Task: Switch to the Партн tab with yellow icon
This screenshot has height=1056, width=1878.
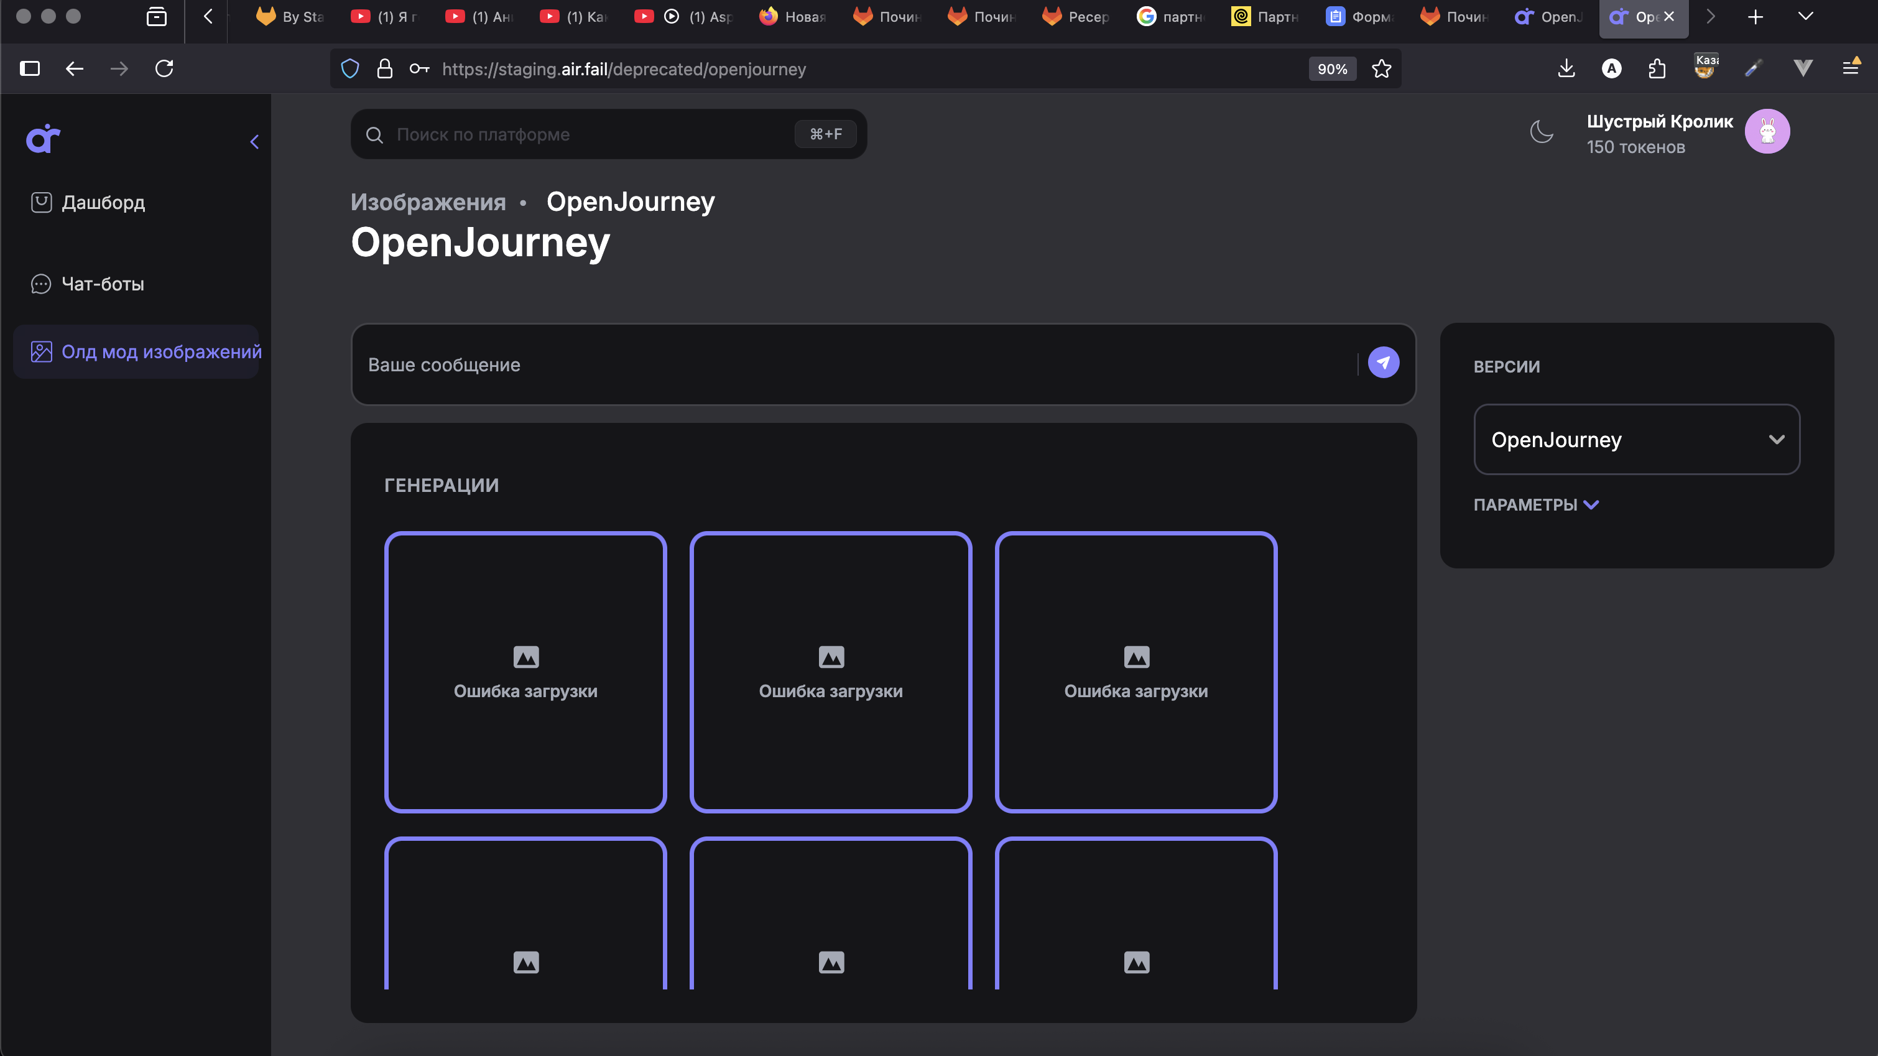Action: click(1265, 16)
